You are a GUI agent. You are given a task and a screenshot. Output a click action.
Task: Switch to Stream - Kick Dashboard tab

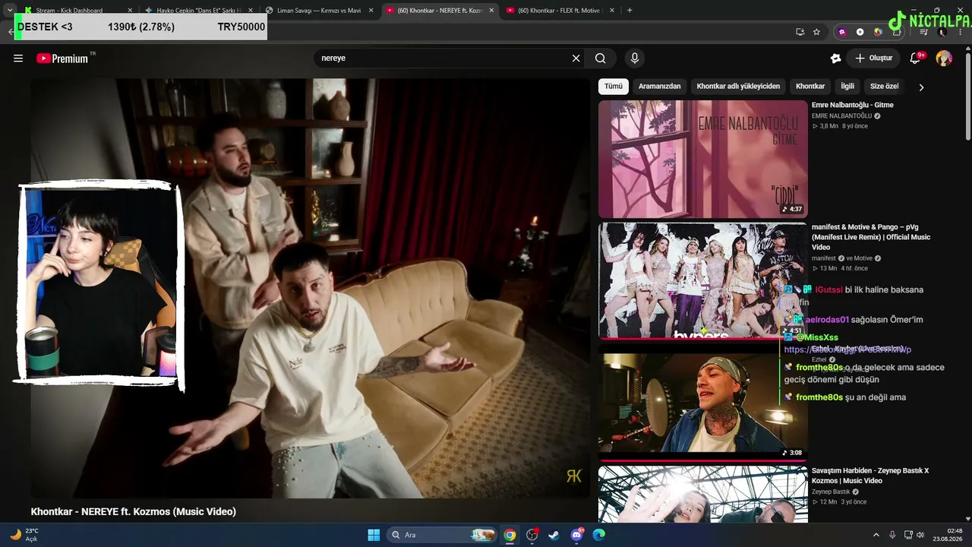[69, 11]
